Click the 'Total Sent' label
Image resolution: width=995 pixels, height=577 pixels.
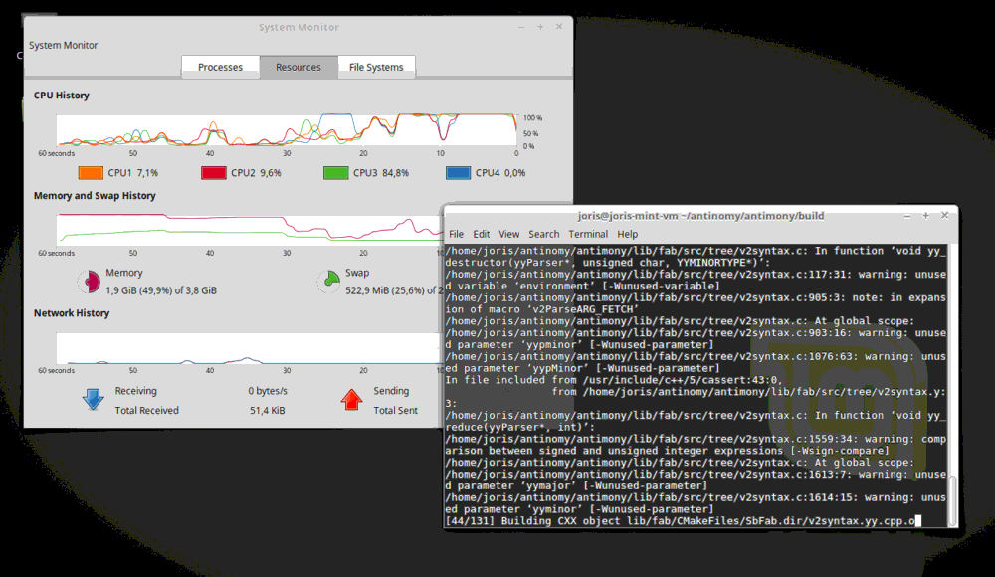[395, 411]
